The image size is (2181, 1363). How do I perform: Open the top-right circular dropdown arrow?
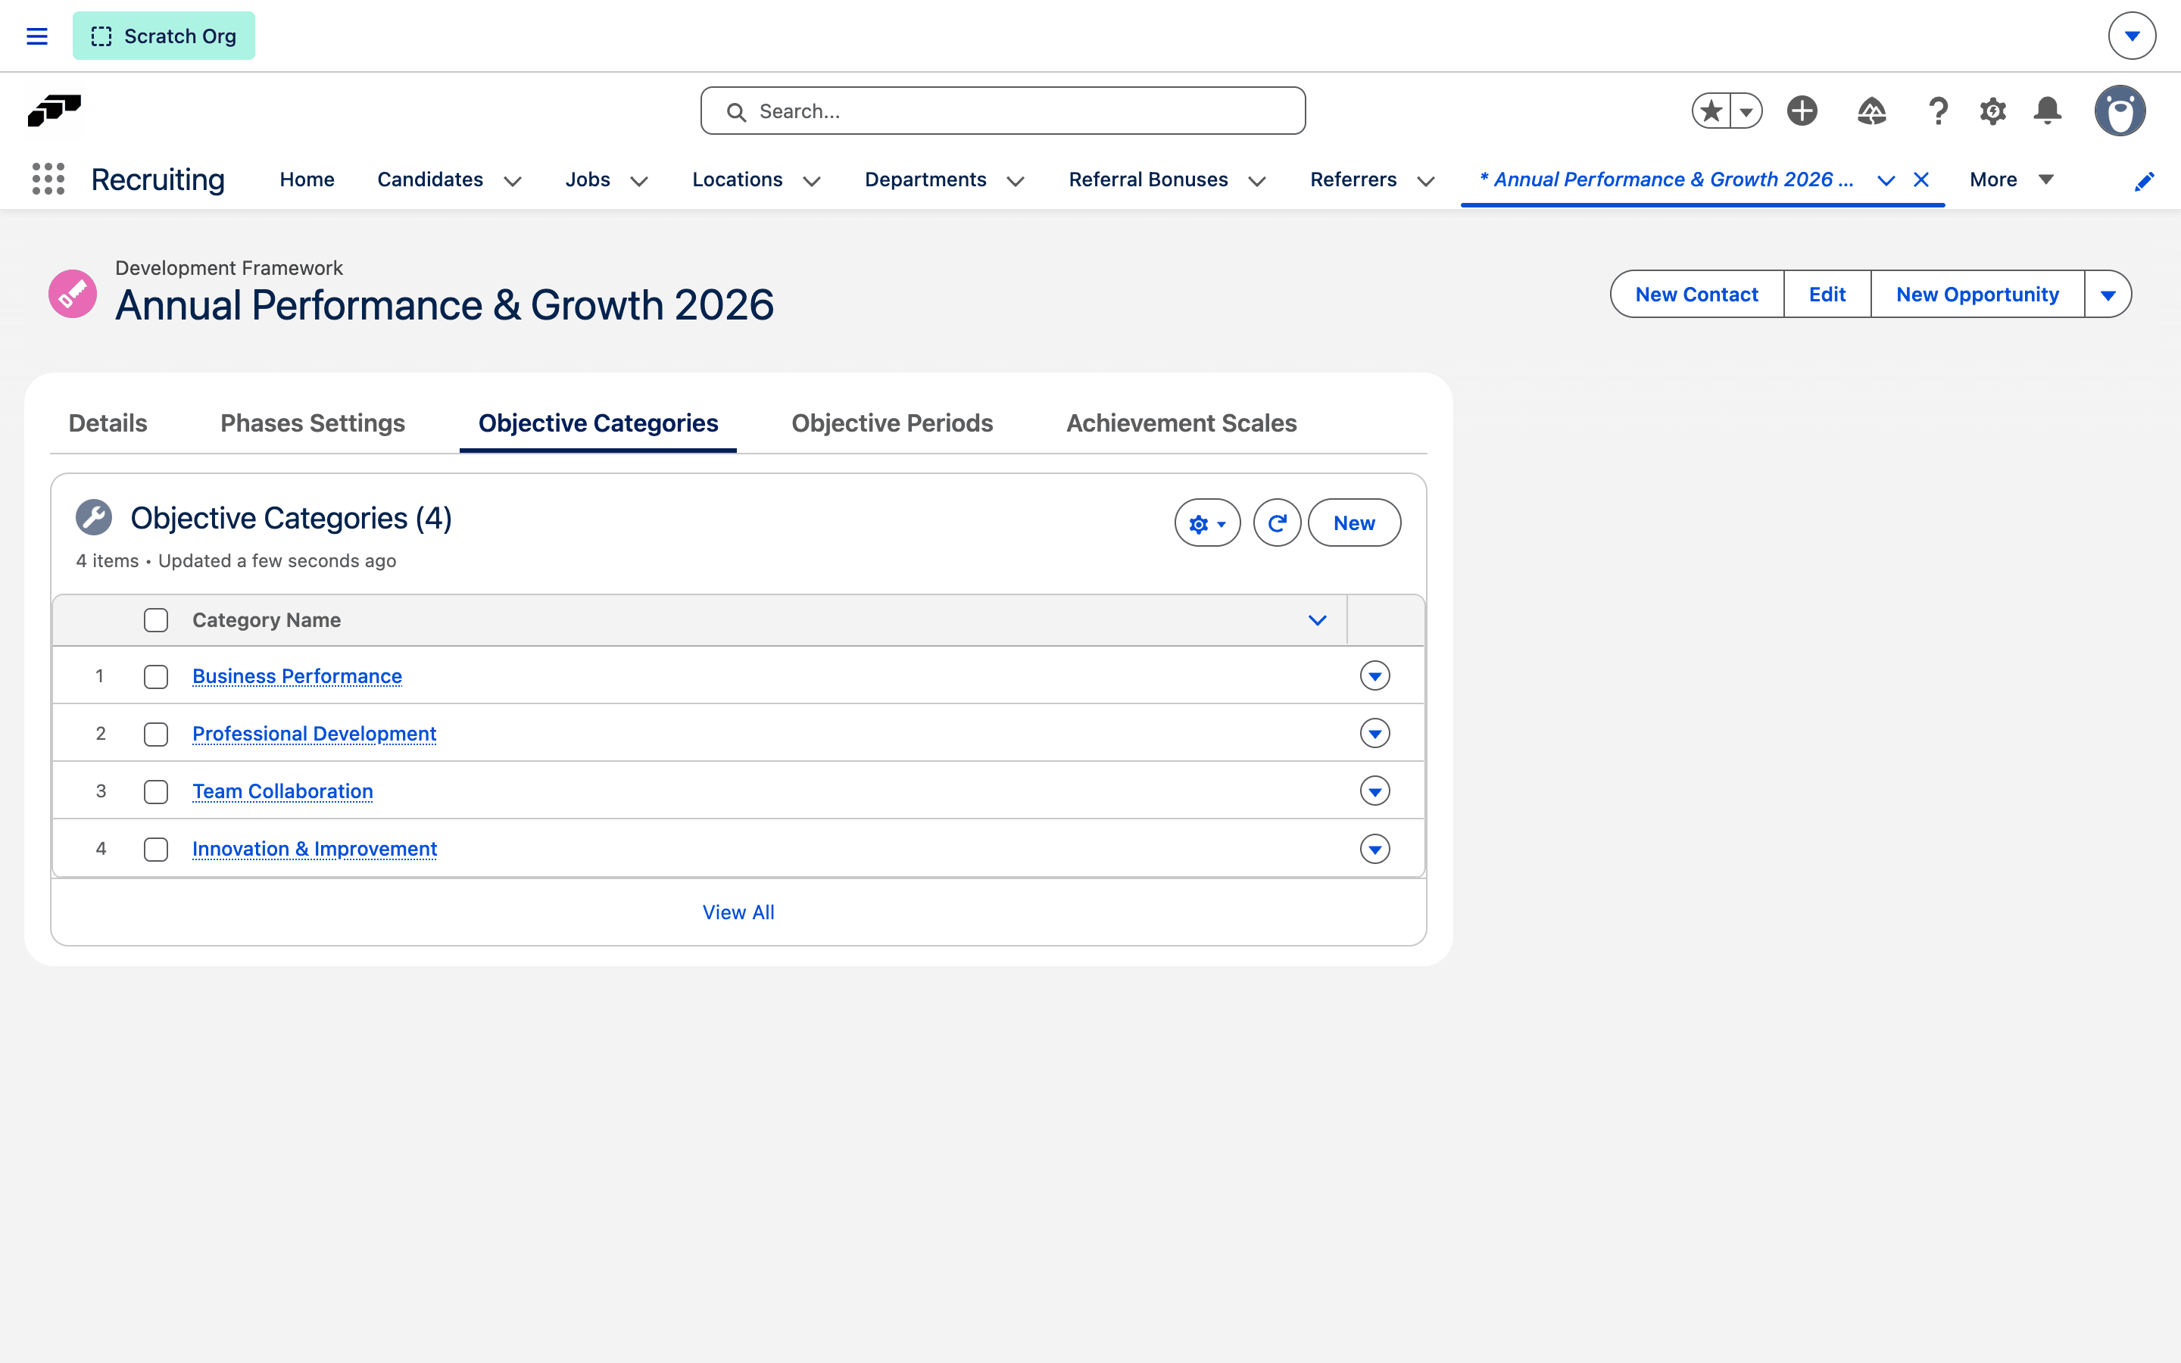tap(2132, 36)
